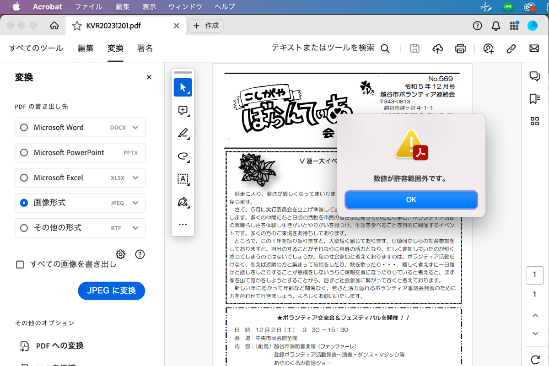Click the search magnifier icon

[x=385, y=48]
